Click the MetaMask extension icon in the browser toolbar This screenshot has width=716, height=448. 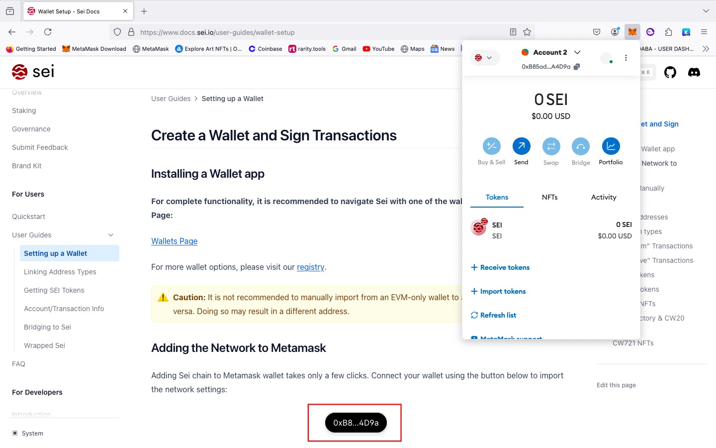coord(632,32)
